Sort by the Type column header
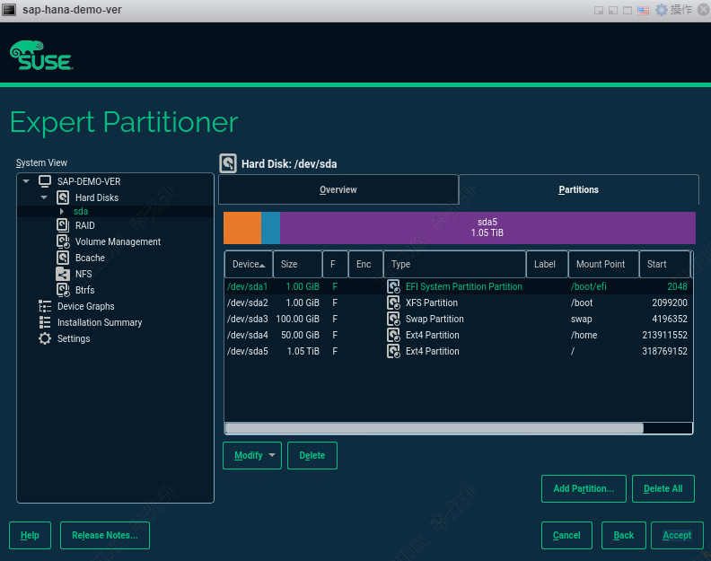This screenshot has width=711, height=561. [x=455, y=264]
